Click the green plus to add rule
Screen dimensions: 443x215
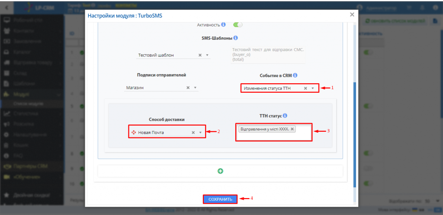click(220, 171)
